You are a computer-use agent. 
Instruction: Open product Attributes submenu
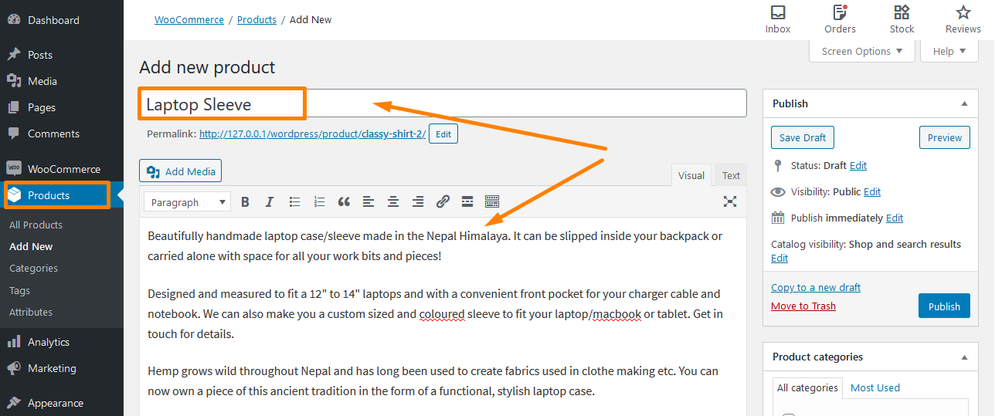tap(31, 312)
